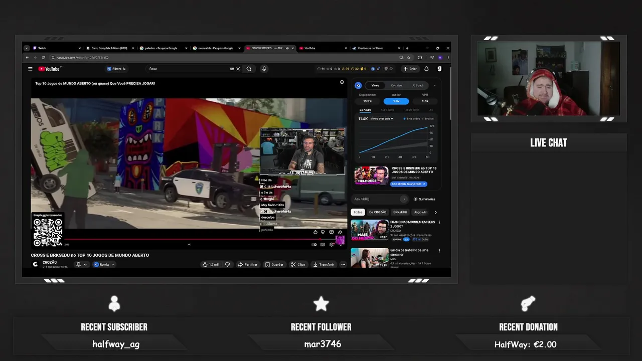This screenshot has height=361, width=642.
Task: Open more actions ellipsis below the video
Action: click(x=343, y=264)
